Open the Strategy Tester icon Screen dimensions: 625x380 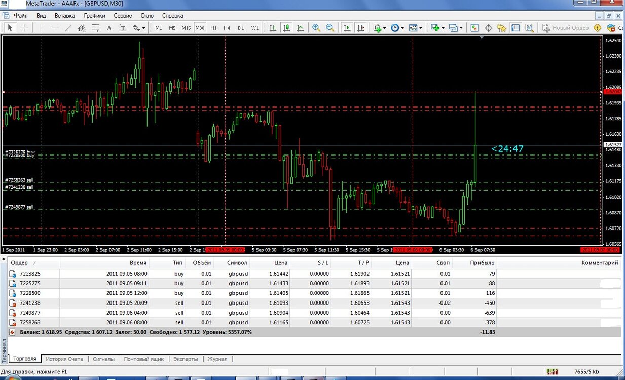529,28
